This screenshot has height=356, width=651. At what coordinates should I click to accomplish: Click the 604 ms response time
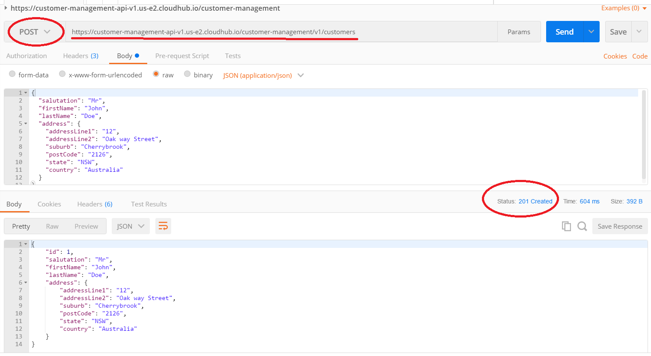click(x=589, y=201)
